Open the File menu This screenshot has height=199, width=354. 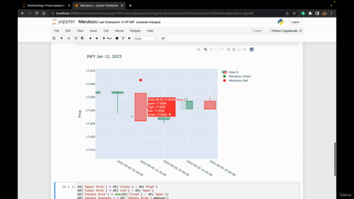pyautogui.click(x=56, y=31)
